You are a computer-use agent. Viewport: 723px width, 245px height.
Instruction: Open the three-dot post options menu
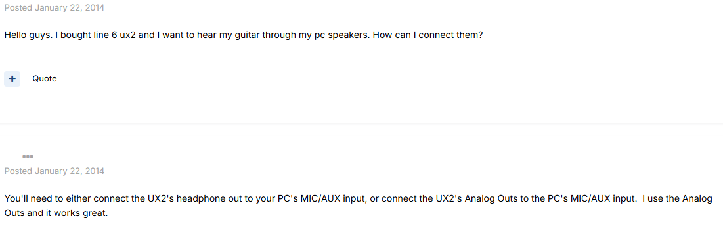point(28,156)
